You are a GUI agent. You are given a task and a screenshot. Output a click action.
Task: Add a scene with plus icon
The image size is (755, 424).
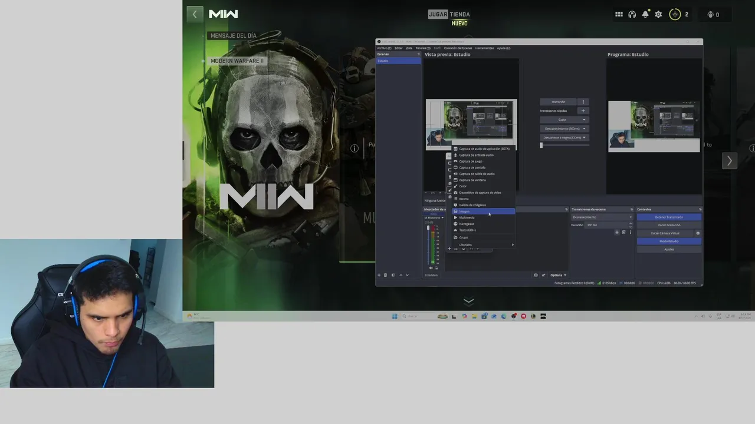[379, 275]
